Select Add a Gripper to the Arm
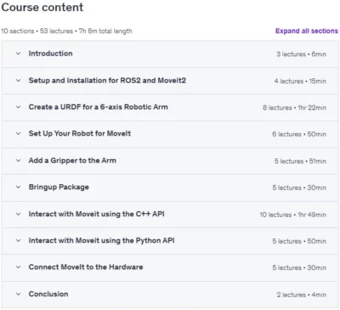This screenshot has width=340, height=310. pos(72,160)
